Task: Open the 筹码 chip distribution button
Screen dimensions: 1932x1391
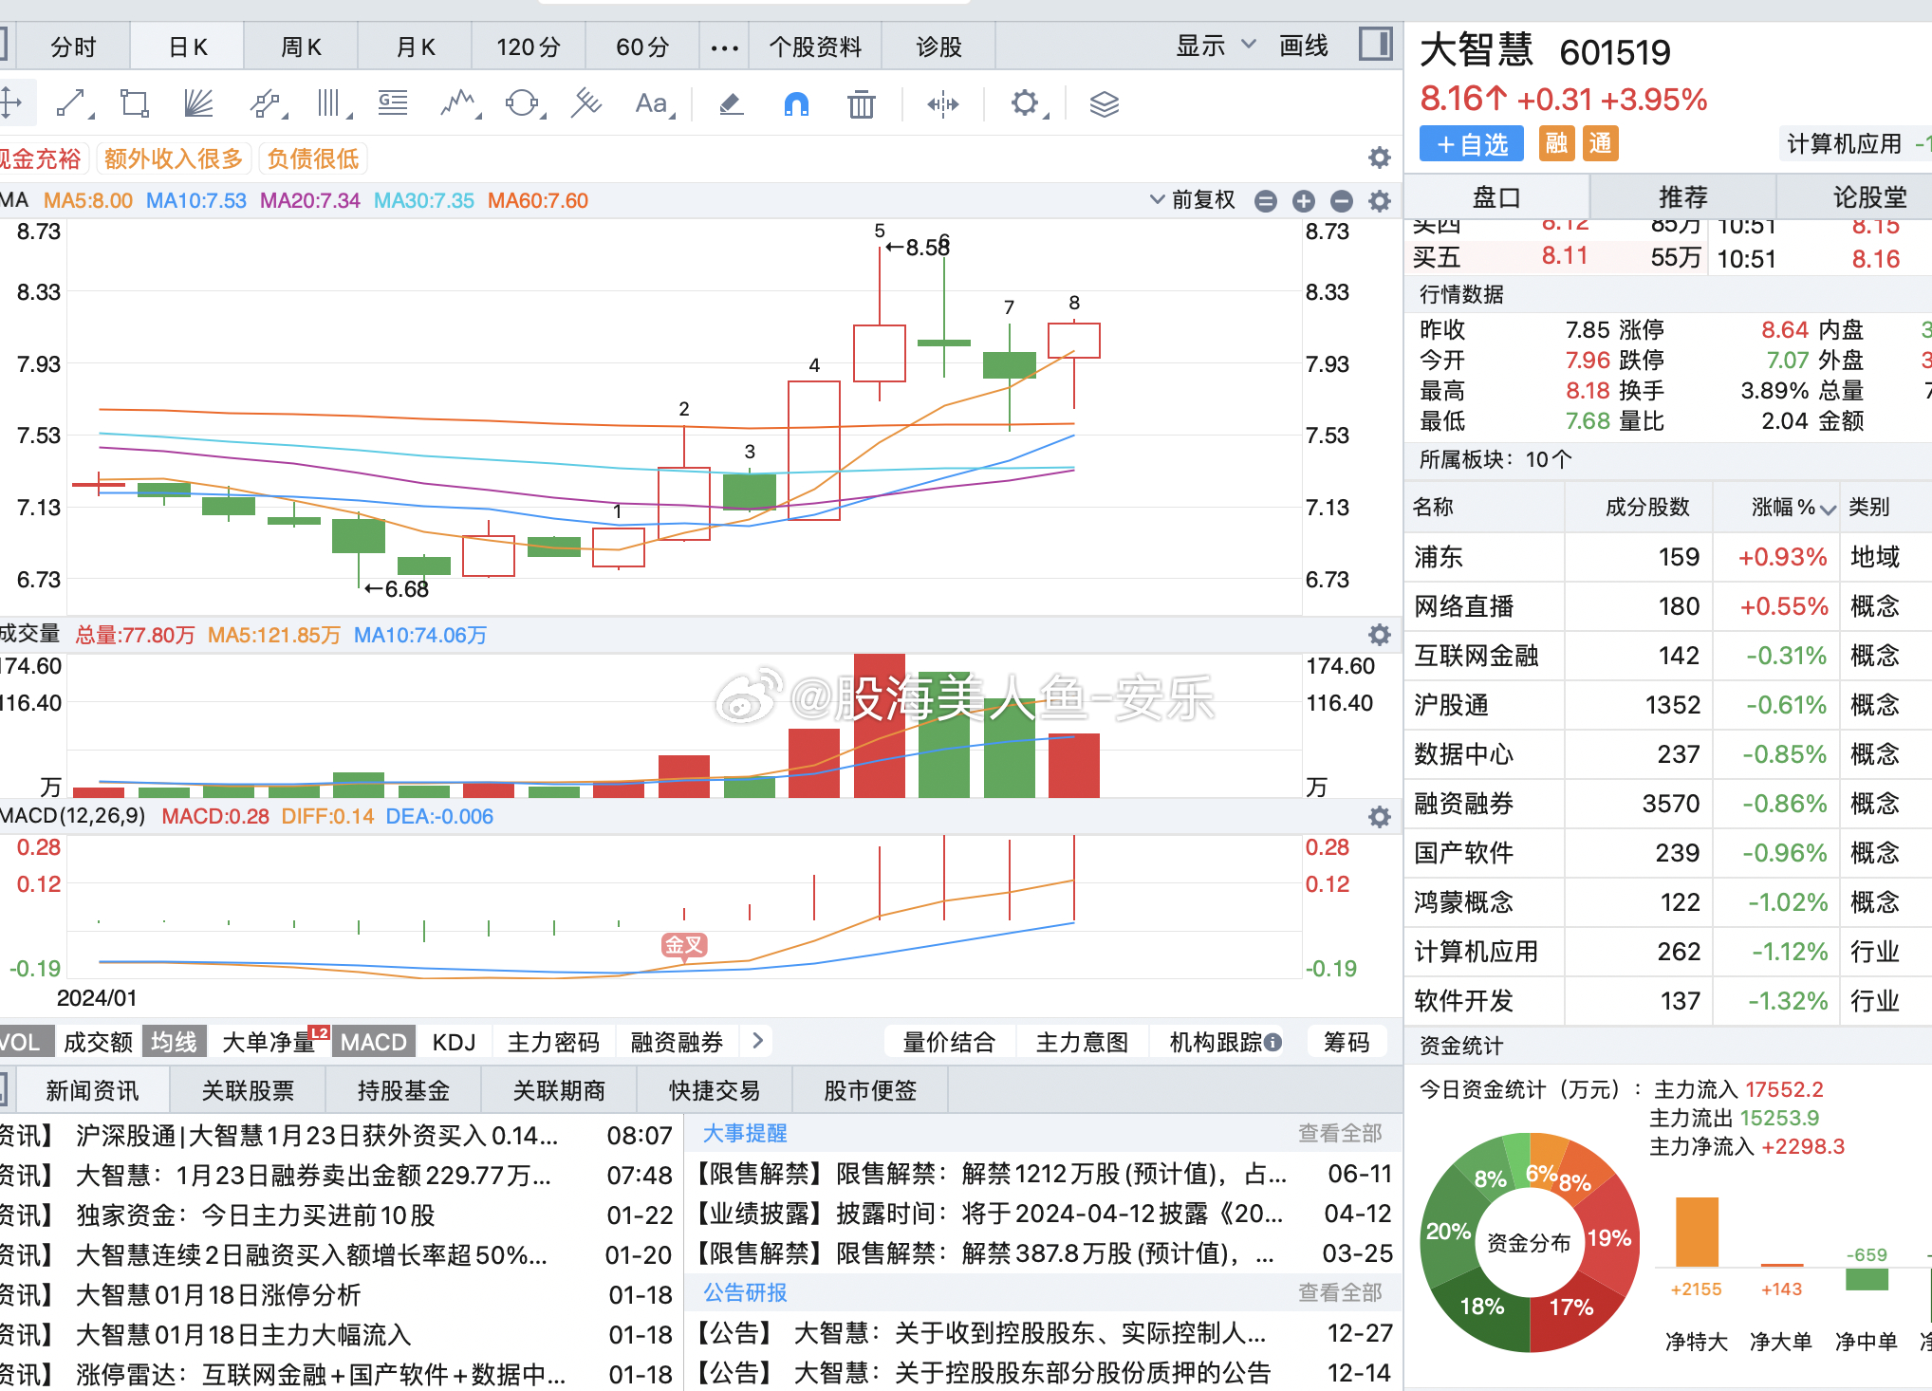Action: [1347, 1042]
